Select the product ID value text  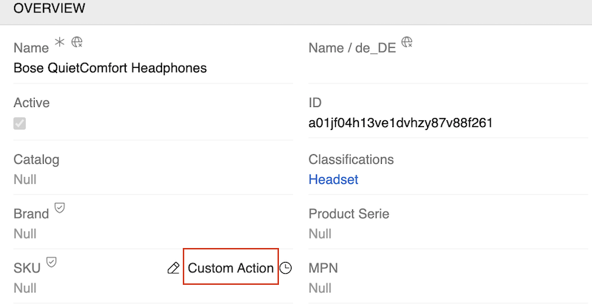pyautogui.click(x=400, y=123)
